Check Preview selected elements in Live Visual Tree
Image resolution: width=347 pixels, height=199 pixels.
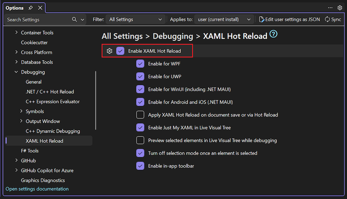click(x=140, y=140)
